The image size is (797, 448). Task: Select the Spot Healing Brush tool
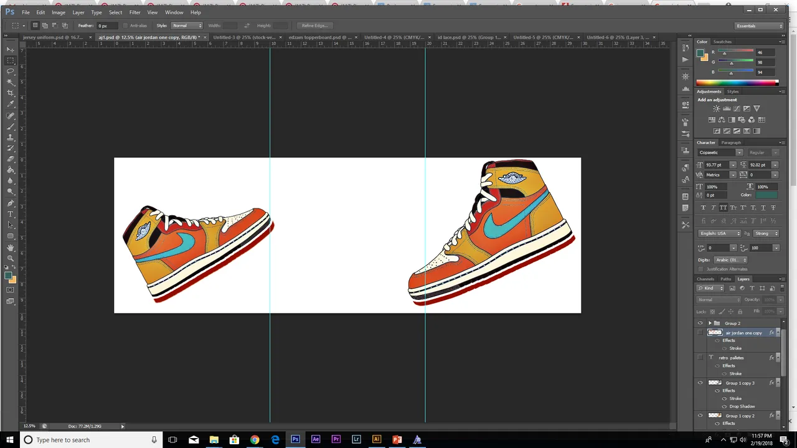click(x=11, y=116)
